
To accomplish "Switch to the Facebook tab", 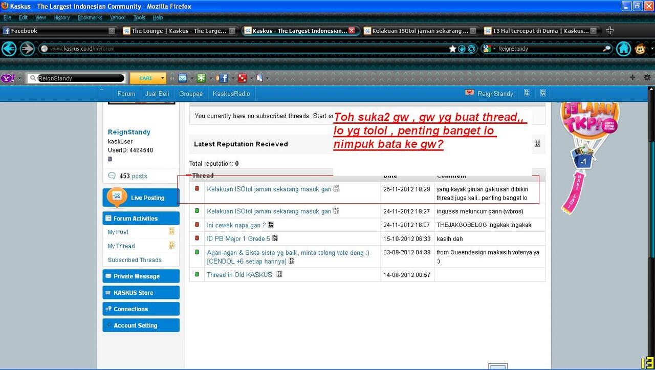I will (x=59, y=31).
